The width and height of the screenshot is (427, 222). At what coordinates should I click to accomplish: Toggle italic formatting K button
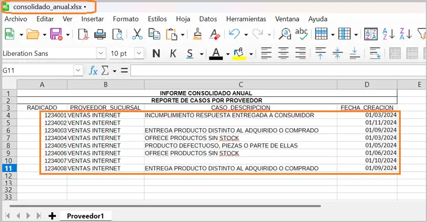click(173, 54)
